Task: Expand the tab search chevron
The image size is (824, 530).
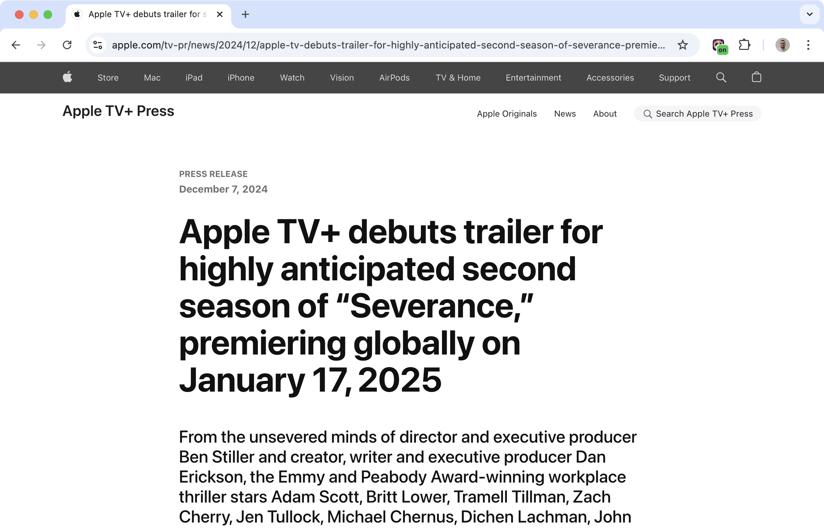Action: 809,14
